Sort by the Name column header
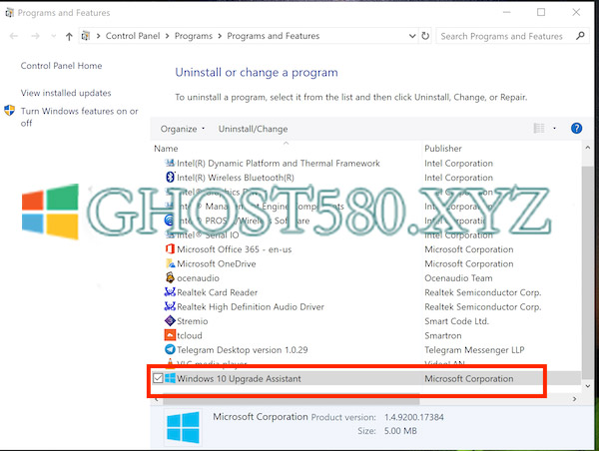This screenshot has height=451, width=599. pos(166,148)
